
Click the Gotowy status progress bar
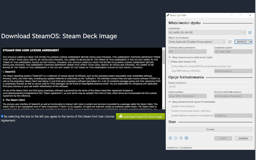point(210,129)
